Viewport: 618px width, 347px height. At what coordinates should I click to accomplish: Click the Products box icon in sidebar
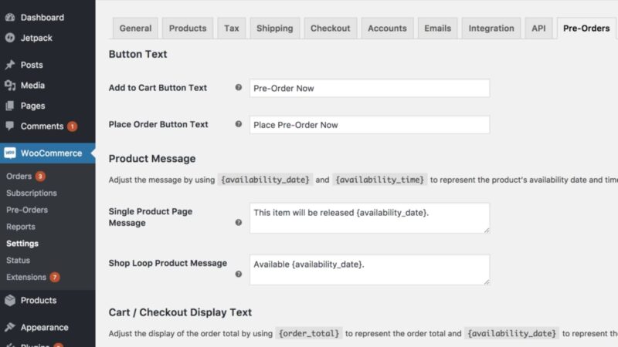(x=10, y=300)
